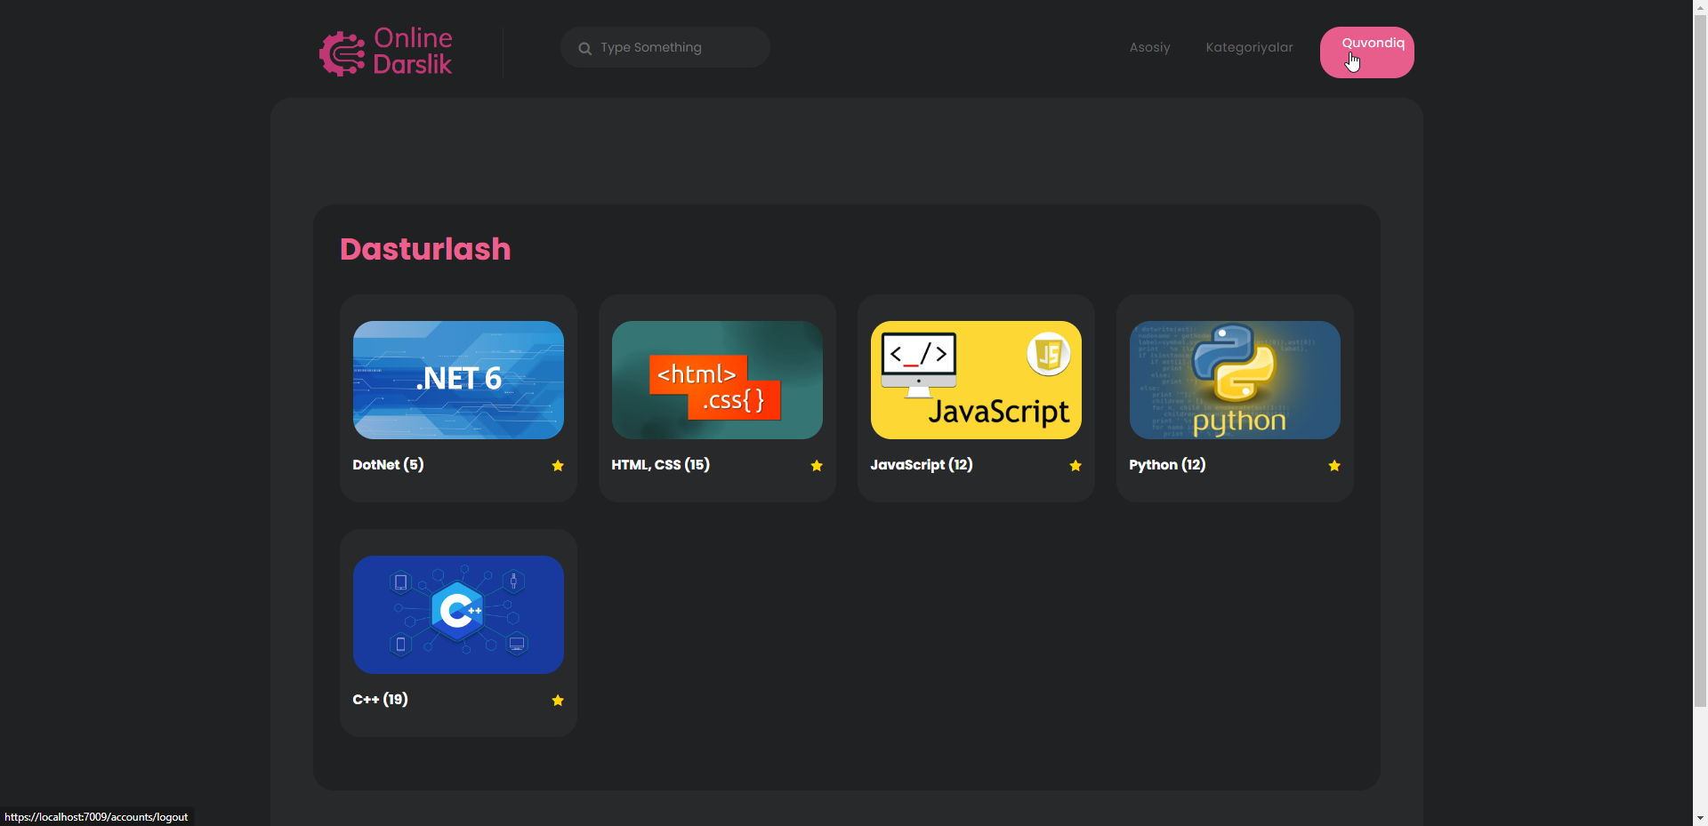The width and height of the screenshot is (1708, 826).
Task: Click the search magnifier icon
Action: tap(584, 48)
